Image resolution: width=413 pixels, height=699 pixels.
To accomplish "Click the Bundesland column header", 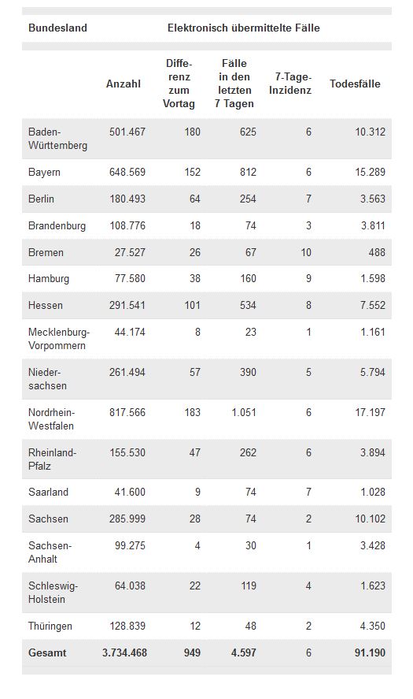I will pyautogui.click(x=57, y=28).
